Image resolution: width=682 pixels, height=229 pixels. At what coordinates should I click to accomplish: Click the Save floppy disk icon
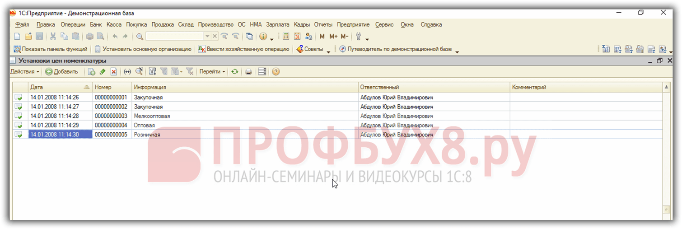click(39, 37)
